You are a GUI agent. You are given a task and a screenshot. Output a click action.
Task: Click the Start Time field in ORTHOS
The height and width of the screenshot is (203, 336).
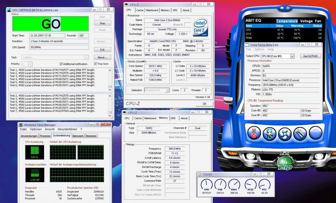click(x=47, y=36)
